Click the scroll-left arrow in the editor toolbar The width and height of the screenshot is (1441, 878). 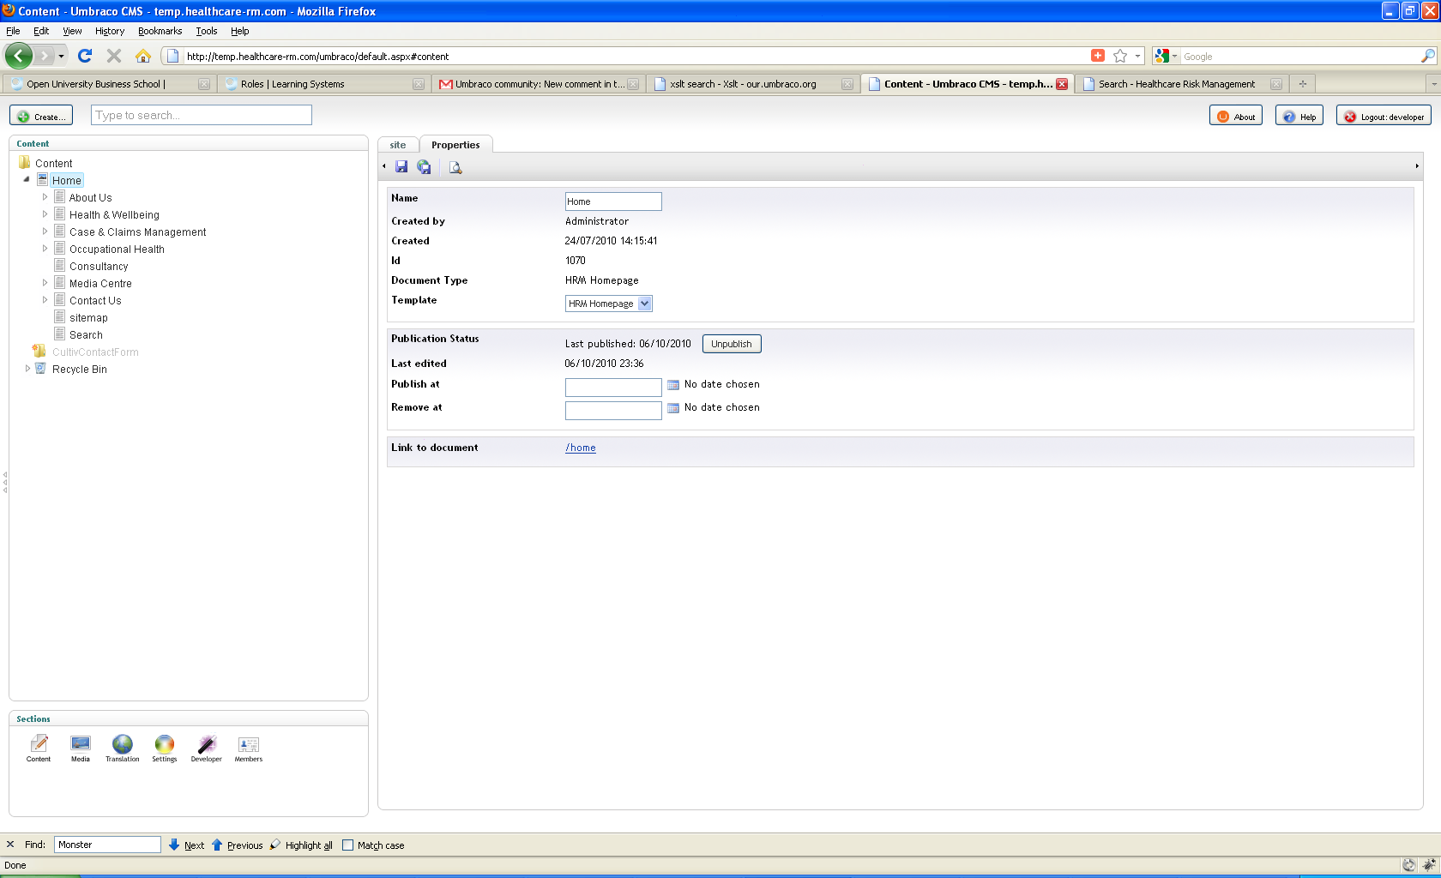click(384, 166)
